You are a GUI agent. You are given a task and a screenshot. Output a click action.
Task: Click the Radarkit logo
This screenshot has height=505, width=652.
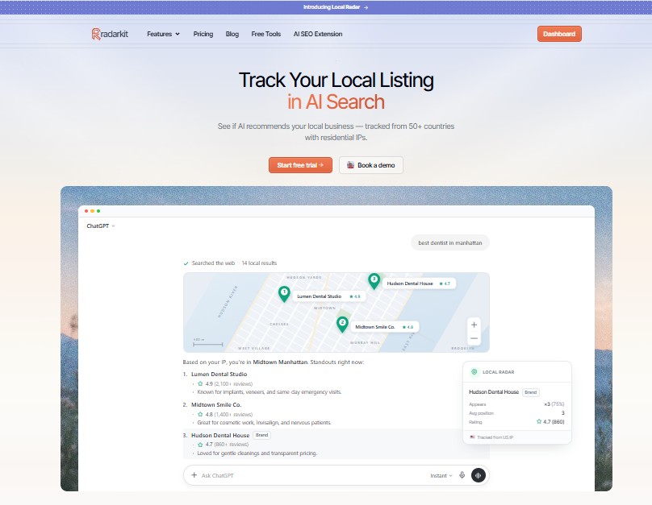point(110,34)
